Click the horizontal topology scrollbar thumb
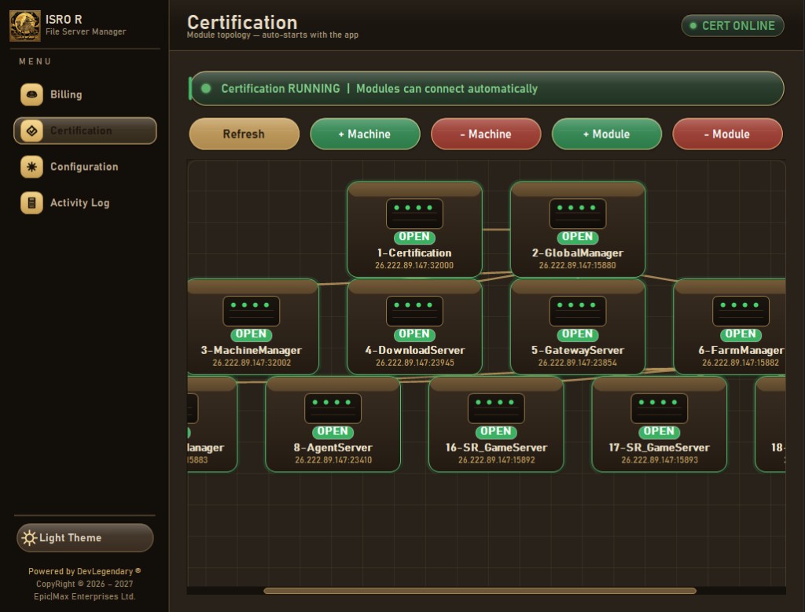Viewport: 805px width, 612px height. 480,591
